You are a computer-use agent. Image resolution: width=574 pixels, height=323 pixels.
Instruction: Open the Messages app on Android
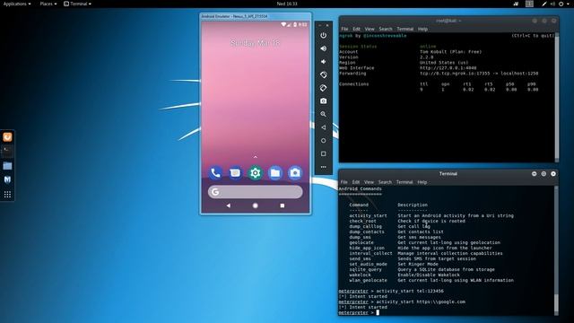pyautogui.click(x=235, y=172)
